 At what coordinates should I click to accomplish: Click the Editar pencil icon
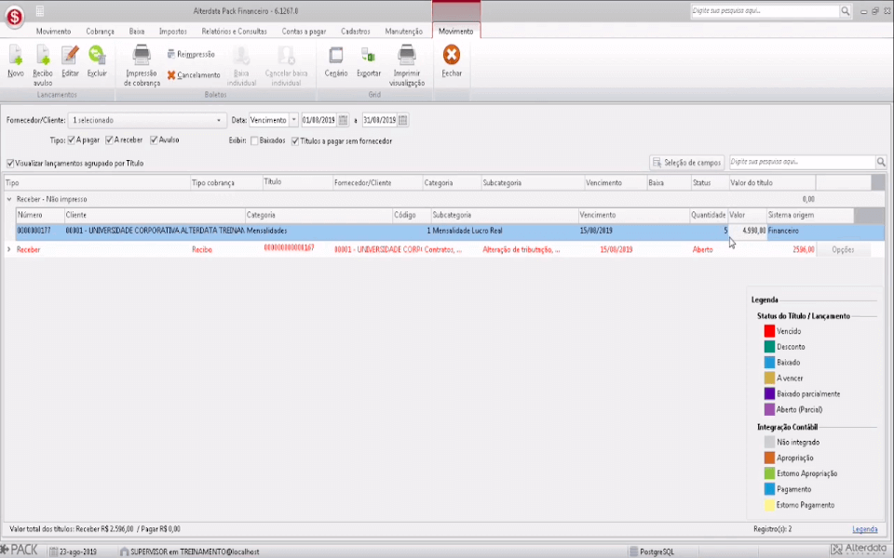(70, 56)
